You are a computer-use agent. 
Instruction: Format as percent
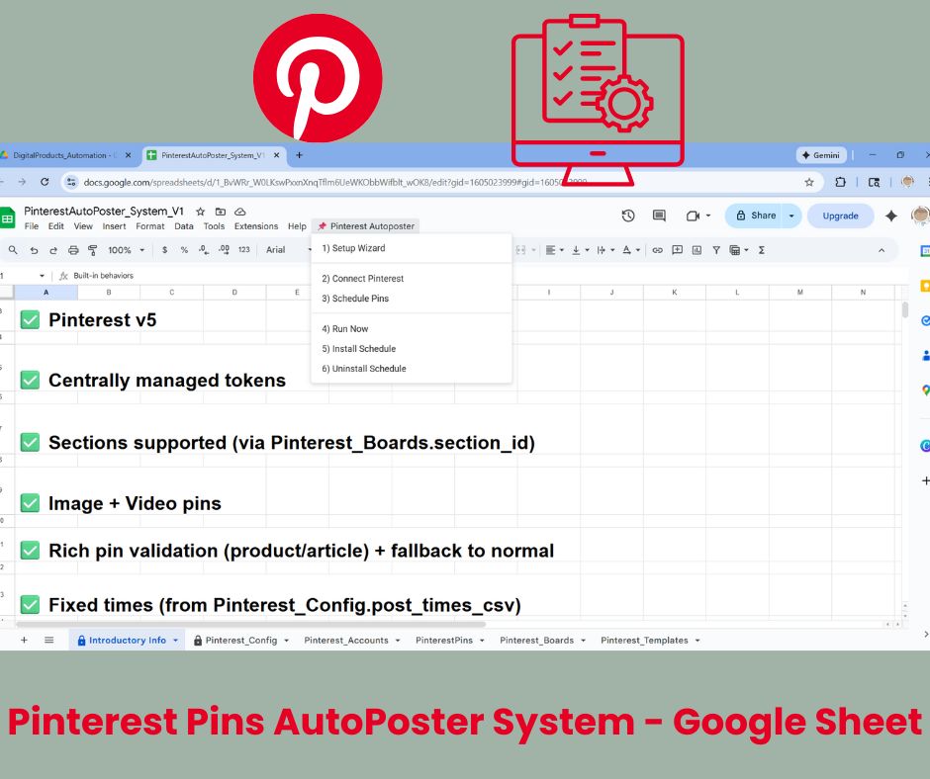point(184,250)
